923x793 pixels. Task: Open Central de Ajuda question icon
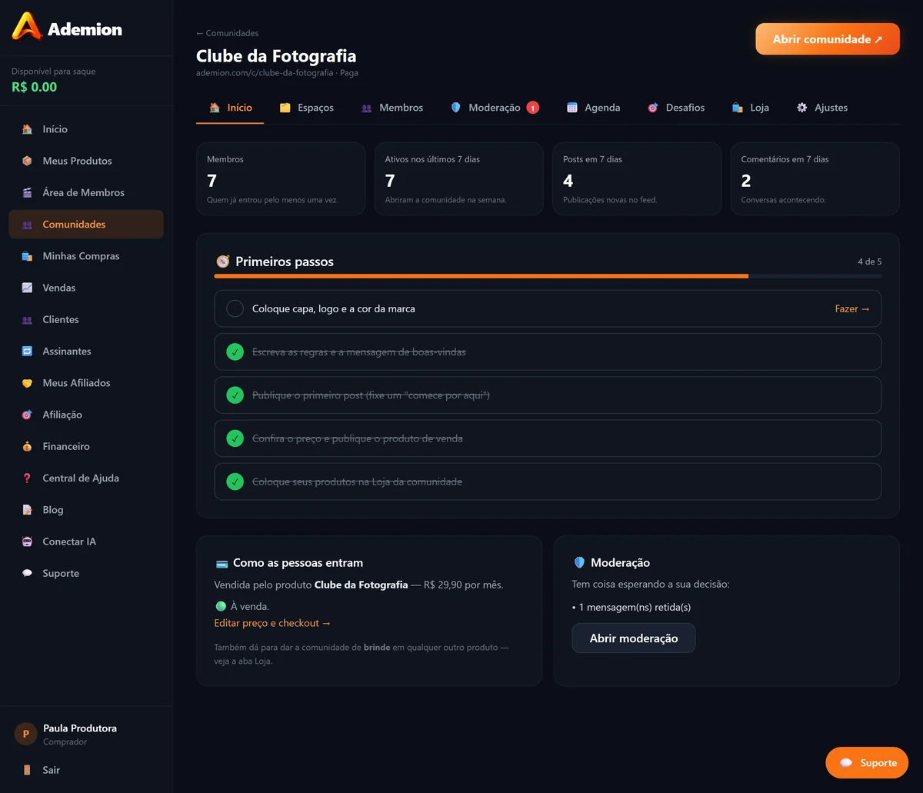click(x=27, y=478)
